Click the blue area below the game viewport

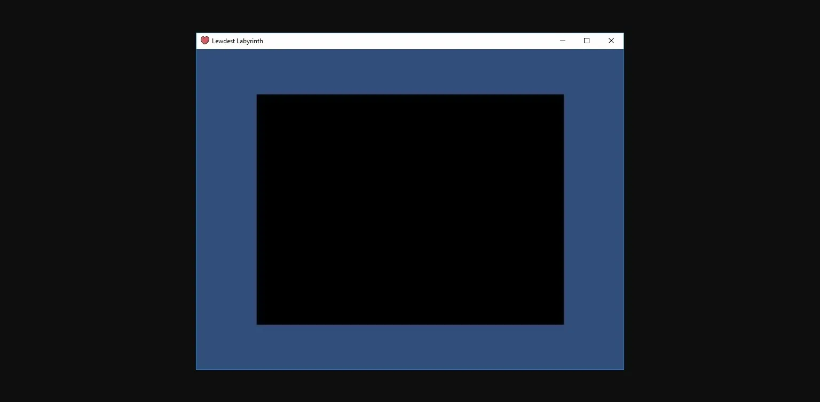pyautogui.click(x=410, y=347)
